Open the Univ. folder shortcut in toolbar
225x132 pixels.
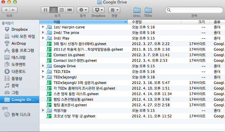[x=137, y=10]
